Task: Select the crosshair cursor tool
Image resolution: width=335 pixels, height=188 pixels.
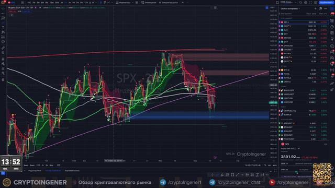Action: (x=3, y=9)
